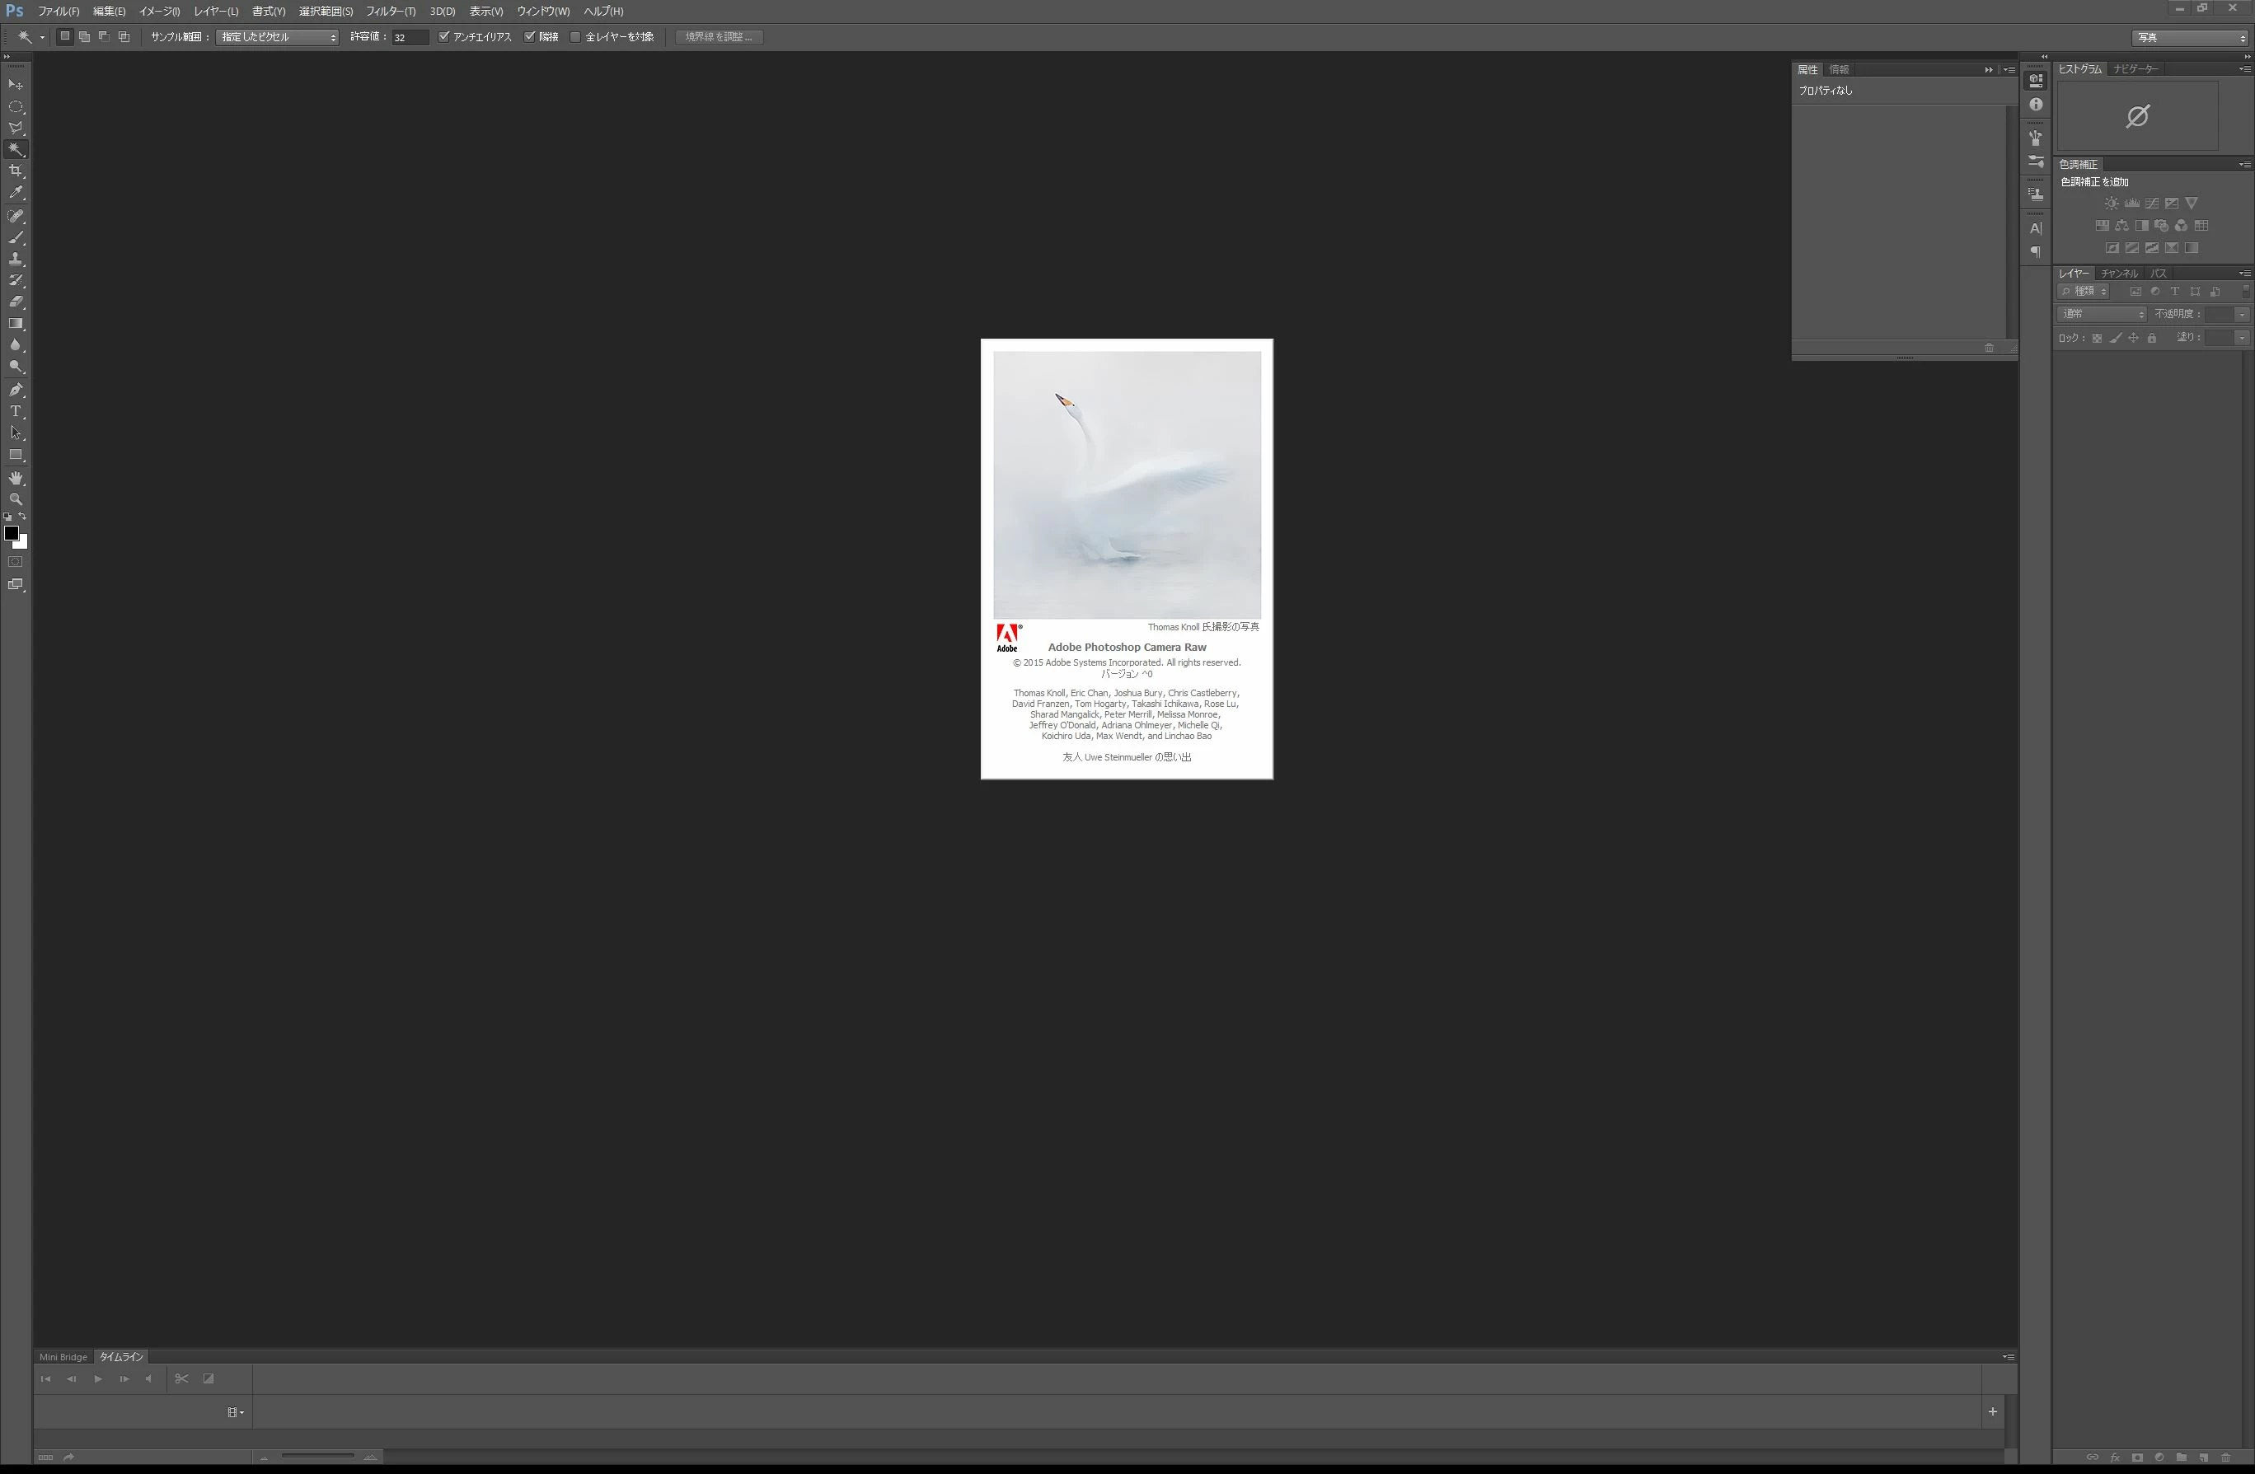Open the フィルター(T) menu
Image resolution: width=2255 pixels, height=1474 pixels.
coord(391,12)
